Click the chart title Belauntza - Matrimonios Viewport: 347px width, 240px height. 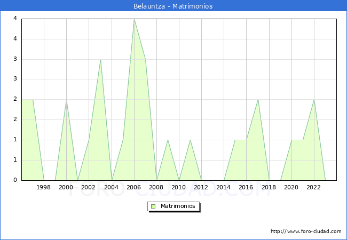pos(173,6)
